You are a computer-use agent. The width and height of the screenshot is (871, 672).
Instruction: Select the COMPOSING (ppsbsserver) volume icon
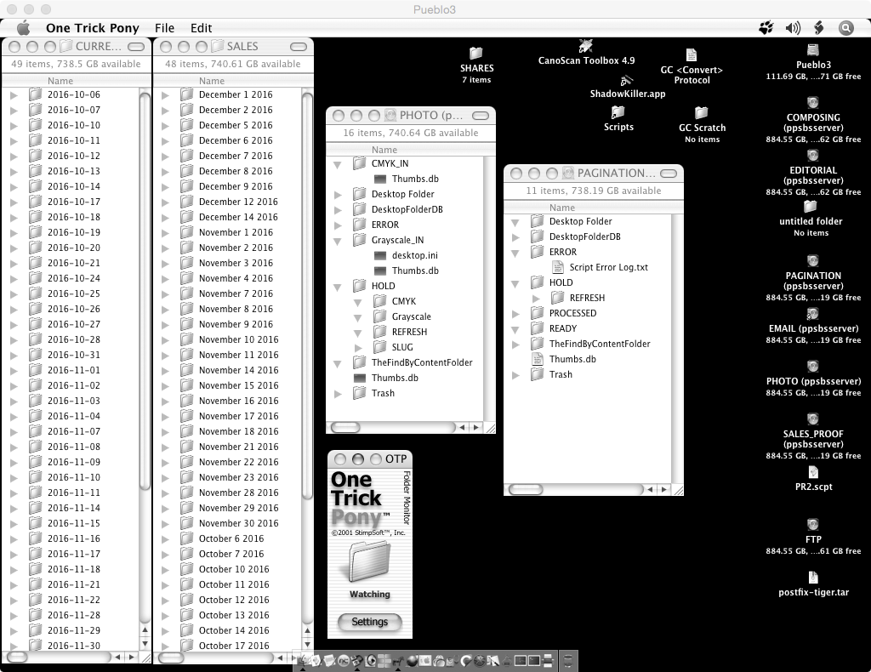[x=812, y=103]
